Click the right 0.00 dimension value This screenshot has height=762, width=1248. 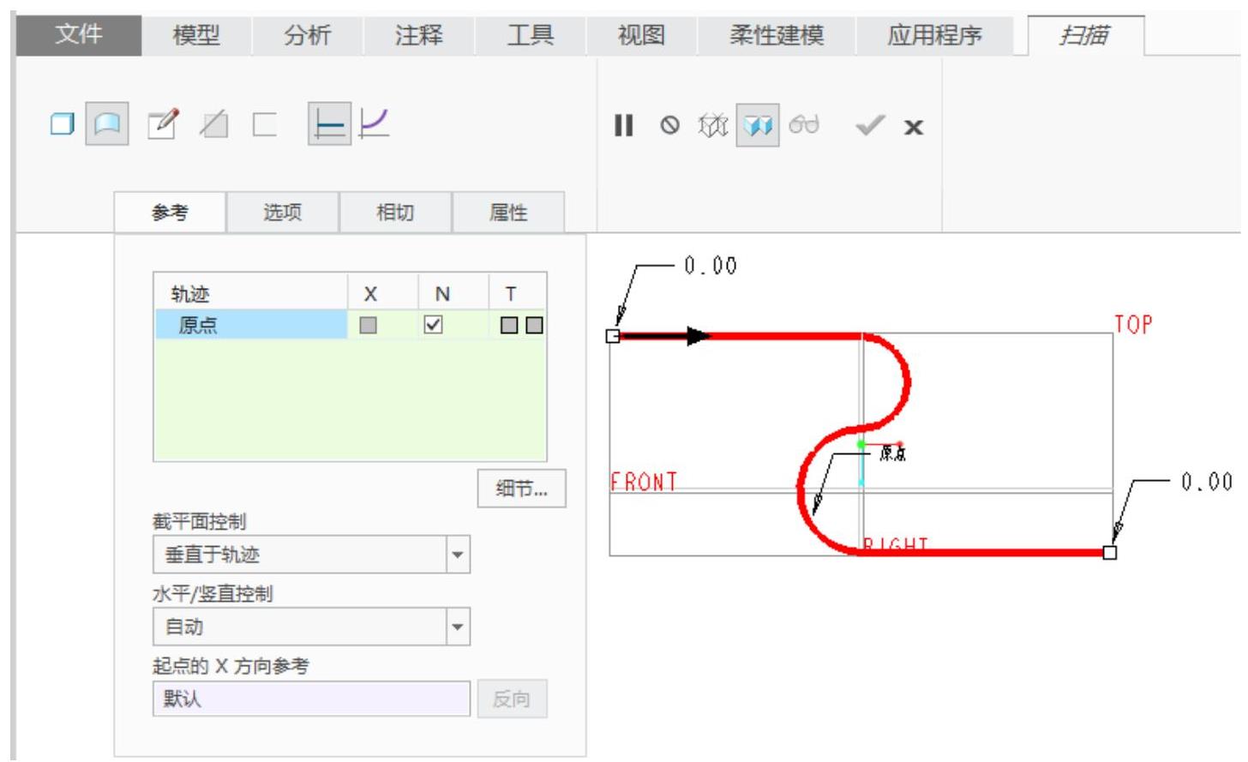pos(1207,482)
